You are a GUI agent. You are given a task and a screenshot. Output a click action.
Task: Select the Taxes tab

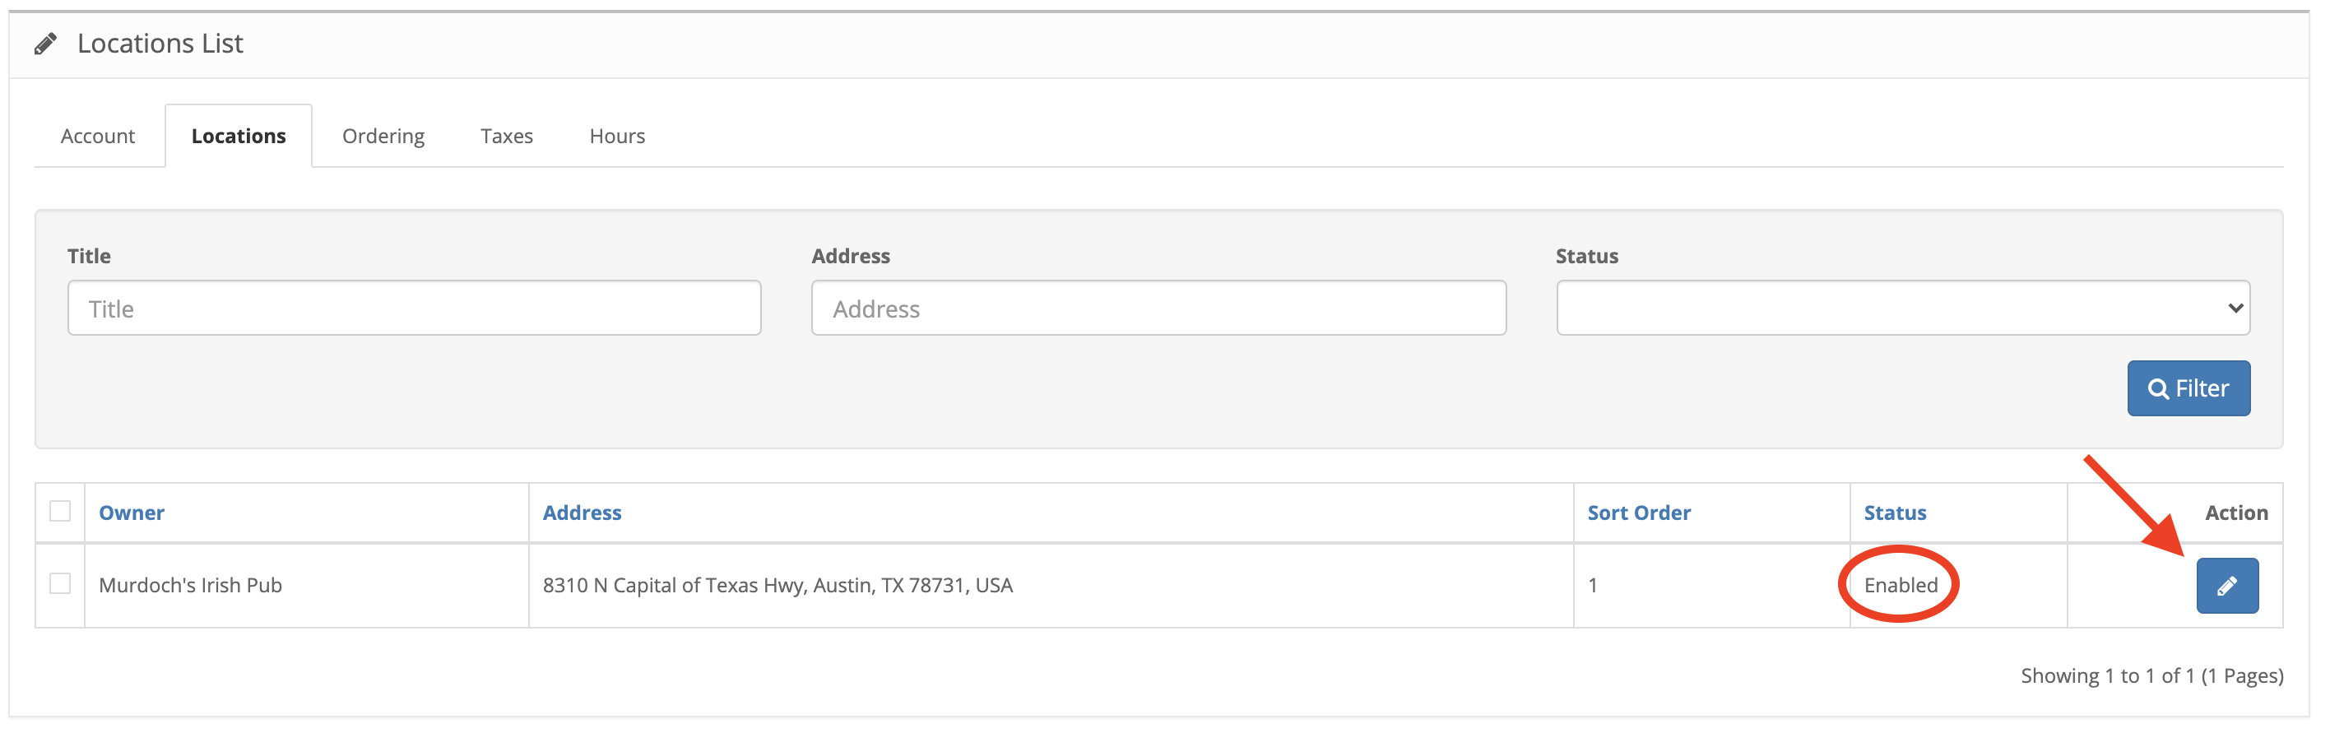507,136
